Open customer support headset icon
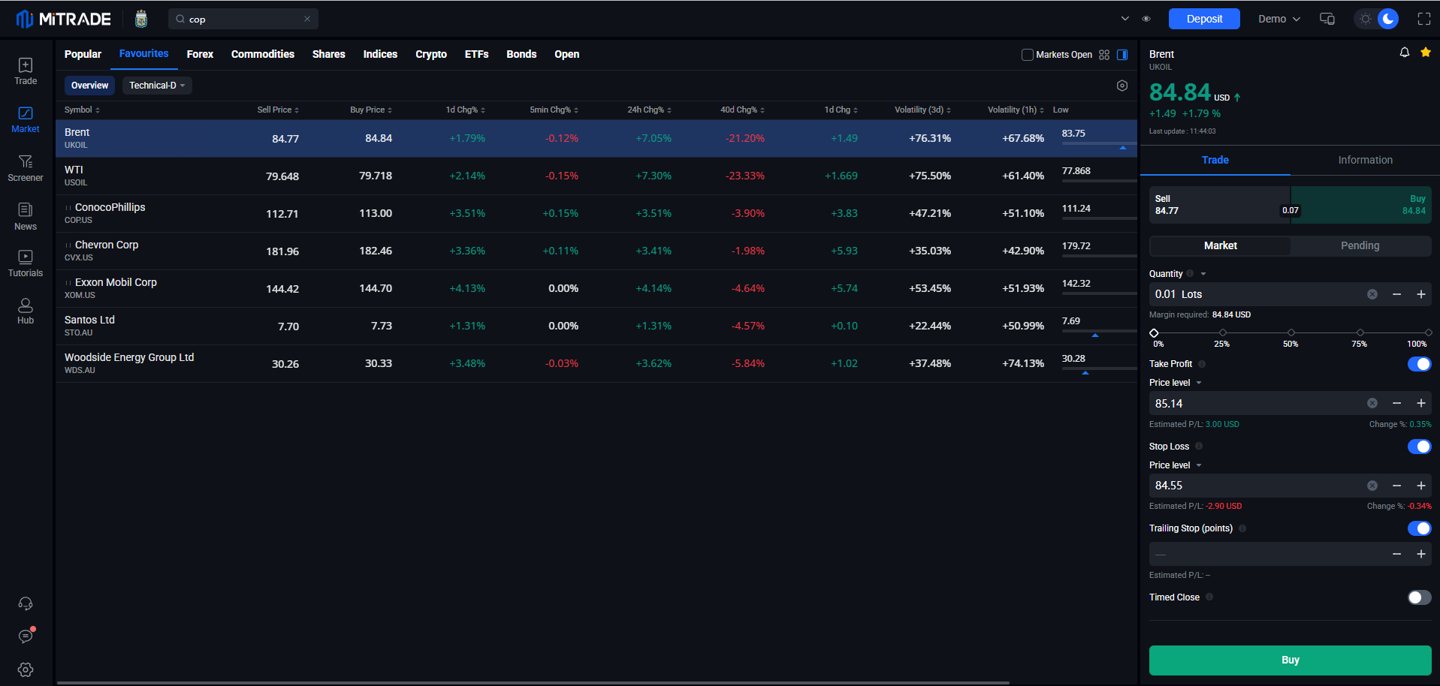This screenshot has width=1440, height=686. [26, 603]
